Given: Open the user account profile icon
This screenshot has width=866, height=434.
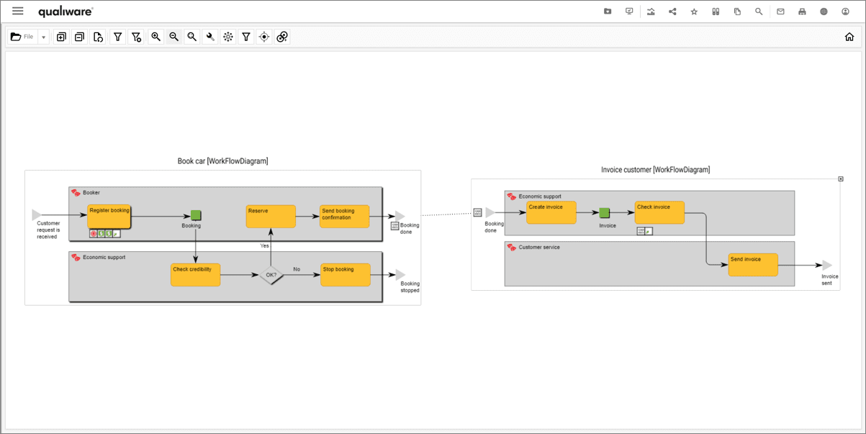Looking at the screenshot, I should 845,12.
